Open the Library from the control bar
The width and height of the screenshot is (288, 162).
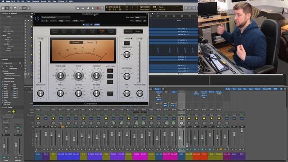[x=3, y=8]
